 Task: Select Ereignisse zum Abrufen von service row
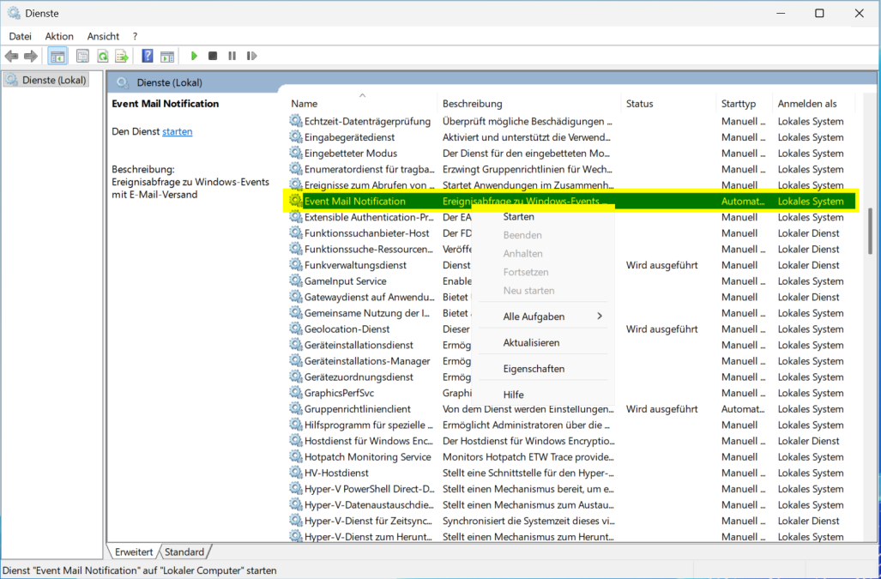(x=572, y=184)
